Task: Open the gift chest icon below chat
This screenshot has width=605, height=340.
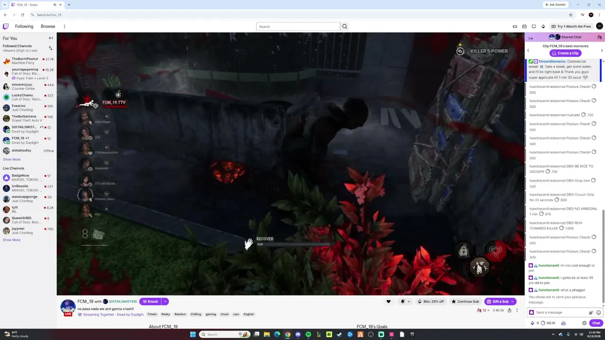Action: pyautogui.click(x=563, y=323)
